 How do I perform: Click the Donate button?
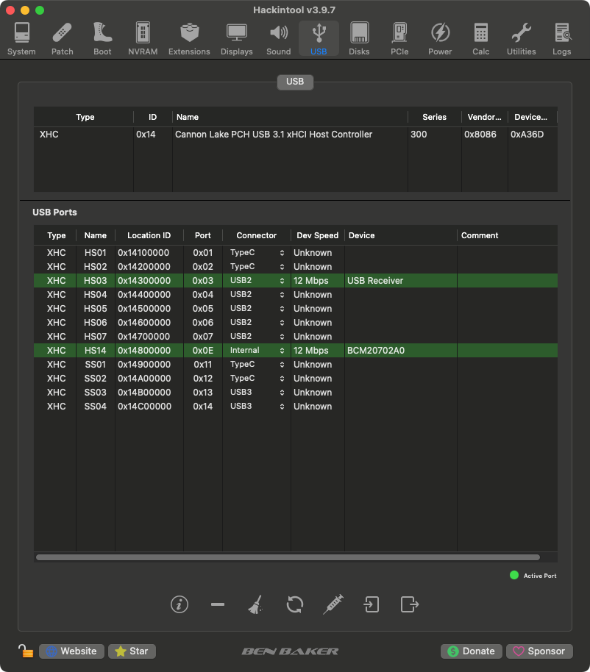(472, 651)
